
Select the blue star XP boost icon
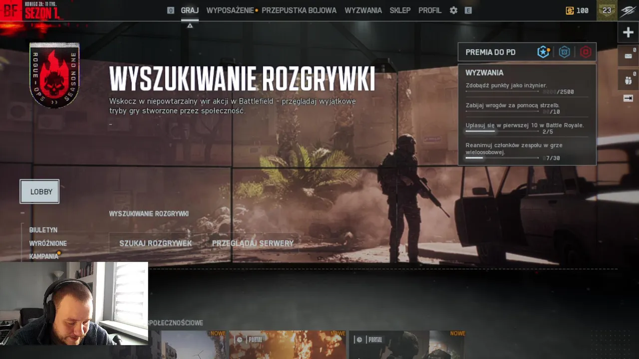coord(543,52)
